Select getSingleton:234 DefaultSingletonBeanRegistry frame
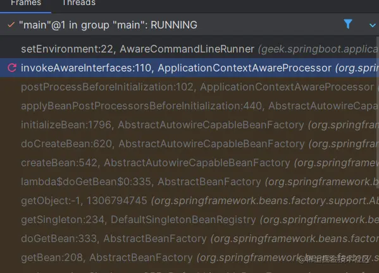This screenshot has width=379, height=273. [x=190, y=219]
